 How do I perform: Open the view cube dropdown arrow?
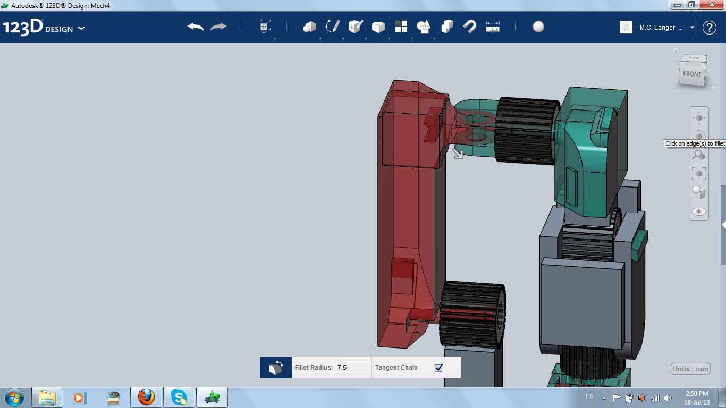pyautogui.click(x=713, y=87)
